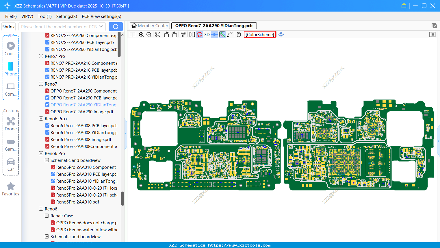
Task: Open the Tool(T) menu
Action: coord(45,16)
